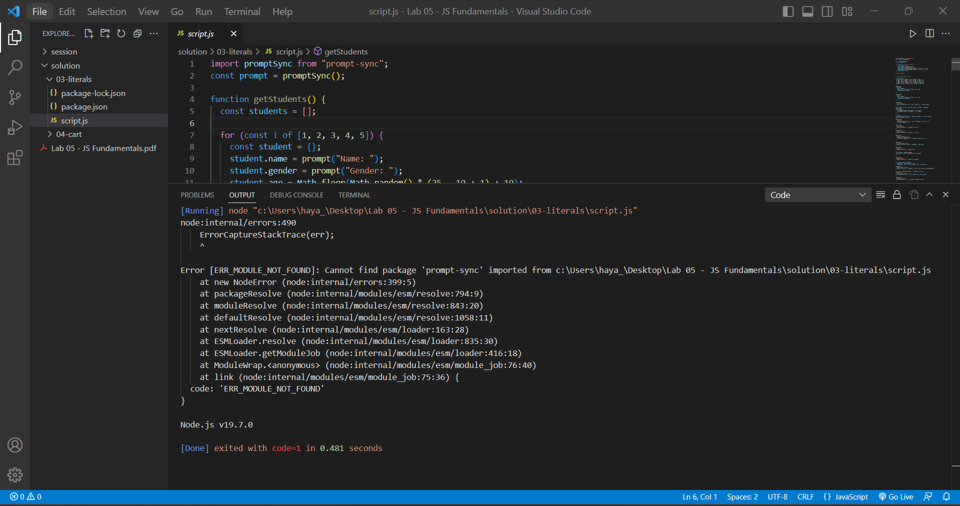The height and width of the screenshot is (506, 960).
Task: Click the Run Code play button
Action: click(x=912, y=33)
